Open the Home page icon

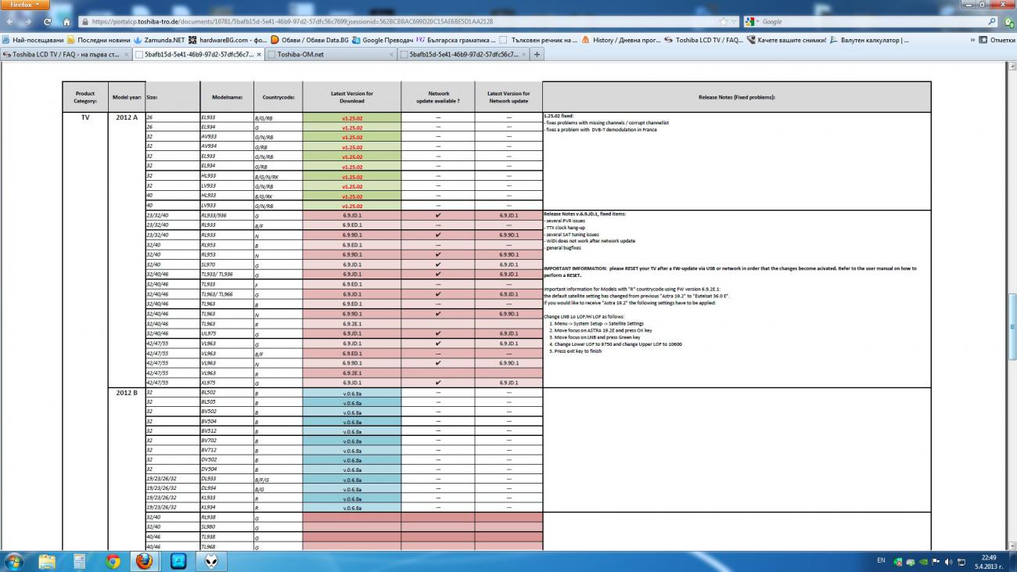tap(67, 22)
